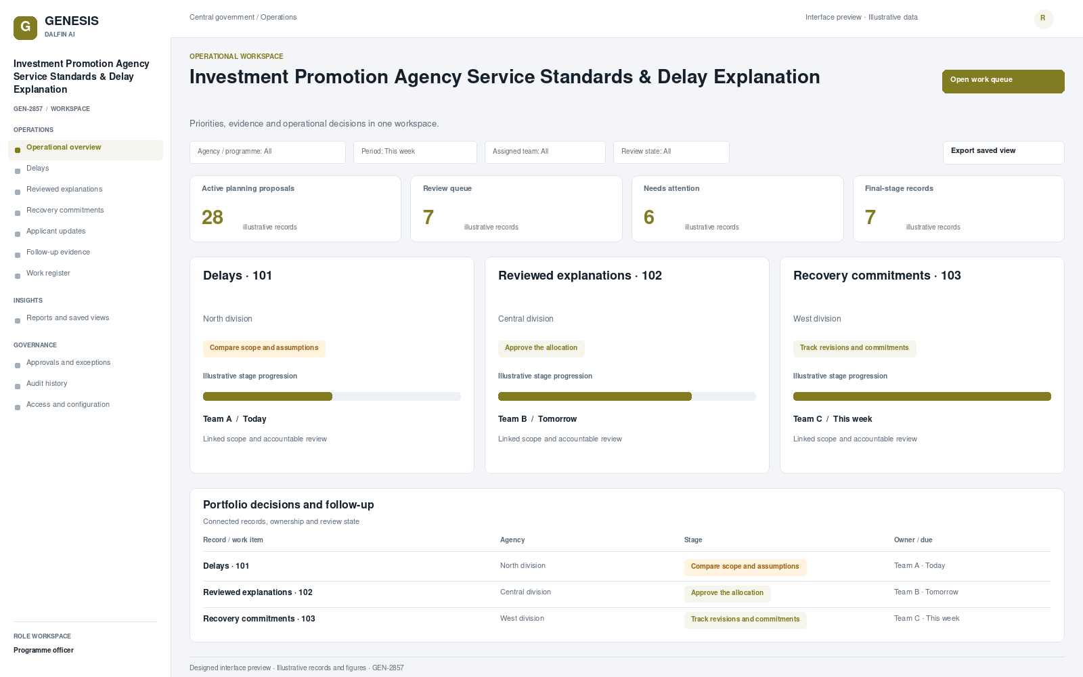The width and height of the screenshot is (1083, 677).
Task: Click Compare scope and assumptions tag in Delays card
Action: coord(264,348)
